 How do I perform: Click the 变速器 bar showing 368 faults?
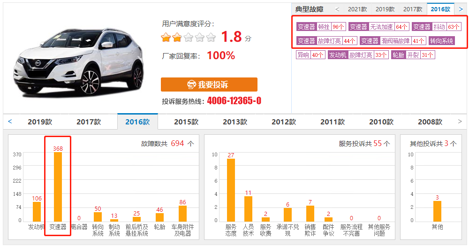(x=58, y=186)
